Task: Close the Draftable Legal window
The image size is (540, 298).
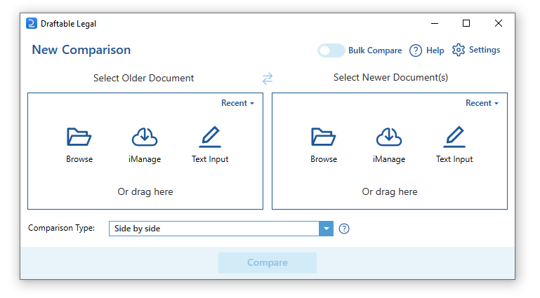Action: pos(499,23)
